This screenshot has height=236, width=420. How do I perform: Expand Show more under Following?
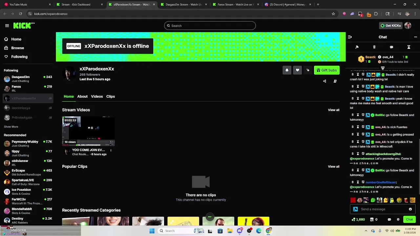point(11,127)
